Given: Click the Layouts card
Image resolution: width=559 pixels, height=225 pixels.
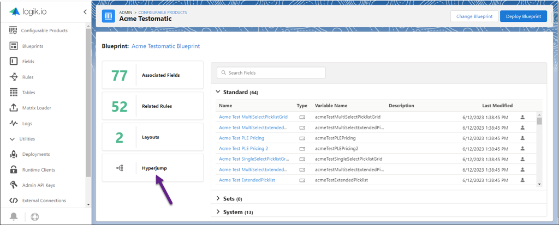Looking at the screenshot, I should pyautogui.click(x=153, y=137).
